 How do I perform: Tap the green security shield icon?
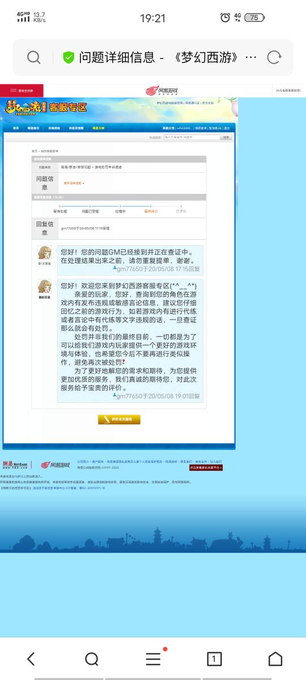click(69, 57)
